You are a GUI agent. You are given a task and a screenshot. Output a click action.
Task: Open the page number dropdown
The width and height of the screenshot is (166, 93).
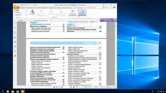point(69,87)
